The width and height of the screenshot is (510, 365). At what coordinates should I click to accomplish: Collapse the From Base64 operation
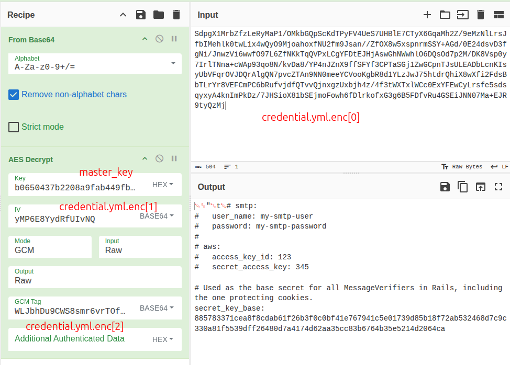pos(145,39)
